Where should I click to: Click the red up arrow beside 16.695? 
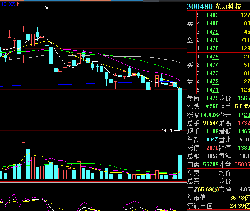tap(18, 4)
